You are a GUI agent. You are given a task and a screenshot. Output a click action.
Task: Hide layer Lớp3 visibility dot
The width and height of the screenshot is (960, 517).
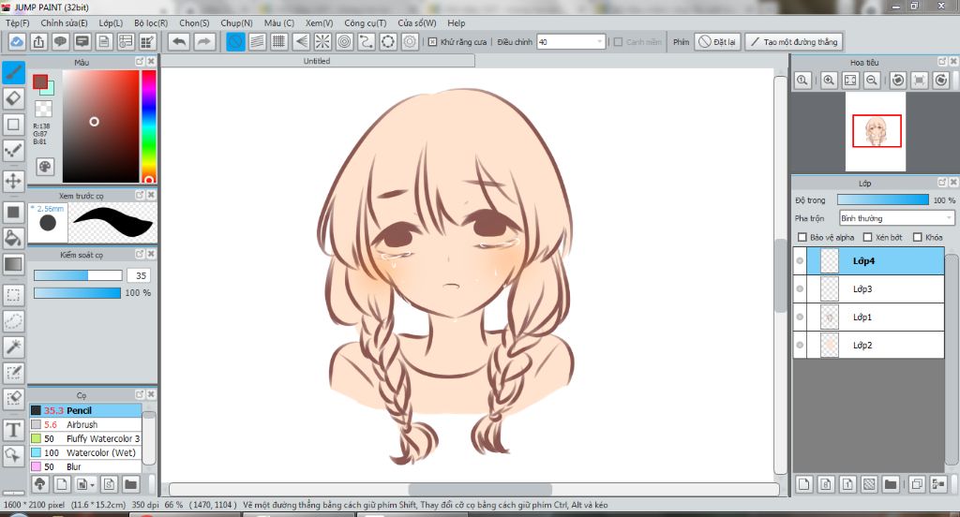[800, 288]
